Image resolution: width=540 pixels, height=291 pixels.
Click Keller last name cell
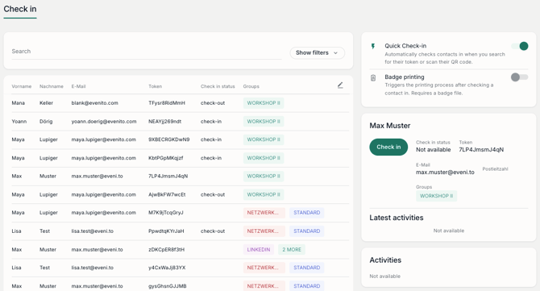tap(46, 103)
